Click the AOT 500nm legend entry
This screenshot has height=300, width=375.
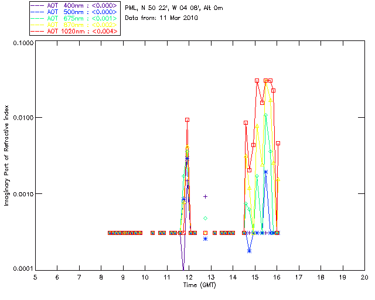click(74, 12)
